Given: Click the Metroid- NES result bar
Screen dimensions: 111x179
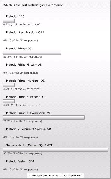Looking at the screenshot, I should click(9, 21).
